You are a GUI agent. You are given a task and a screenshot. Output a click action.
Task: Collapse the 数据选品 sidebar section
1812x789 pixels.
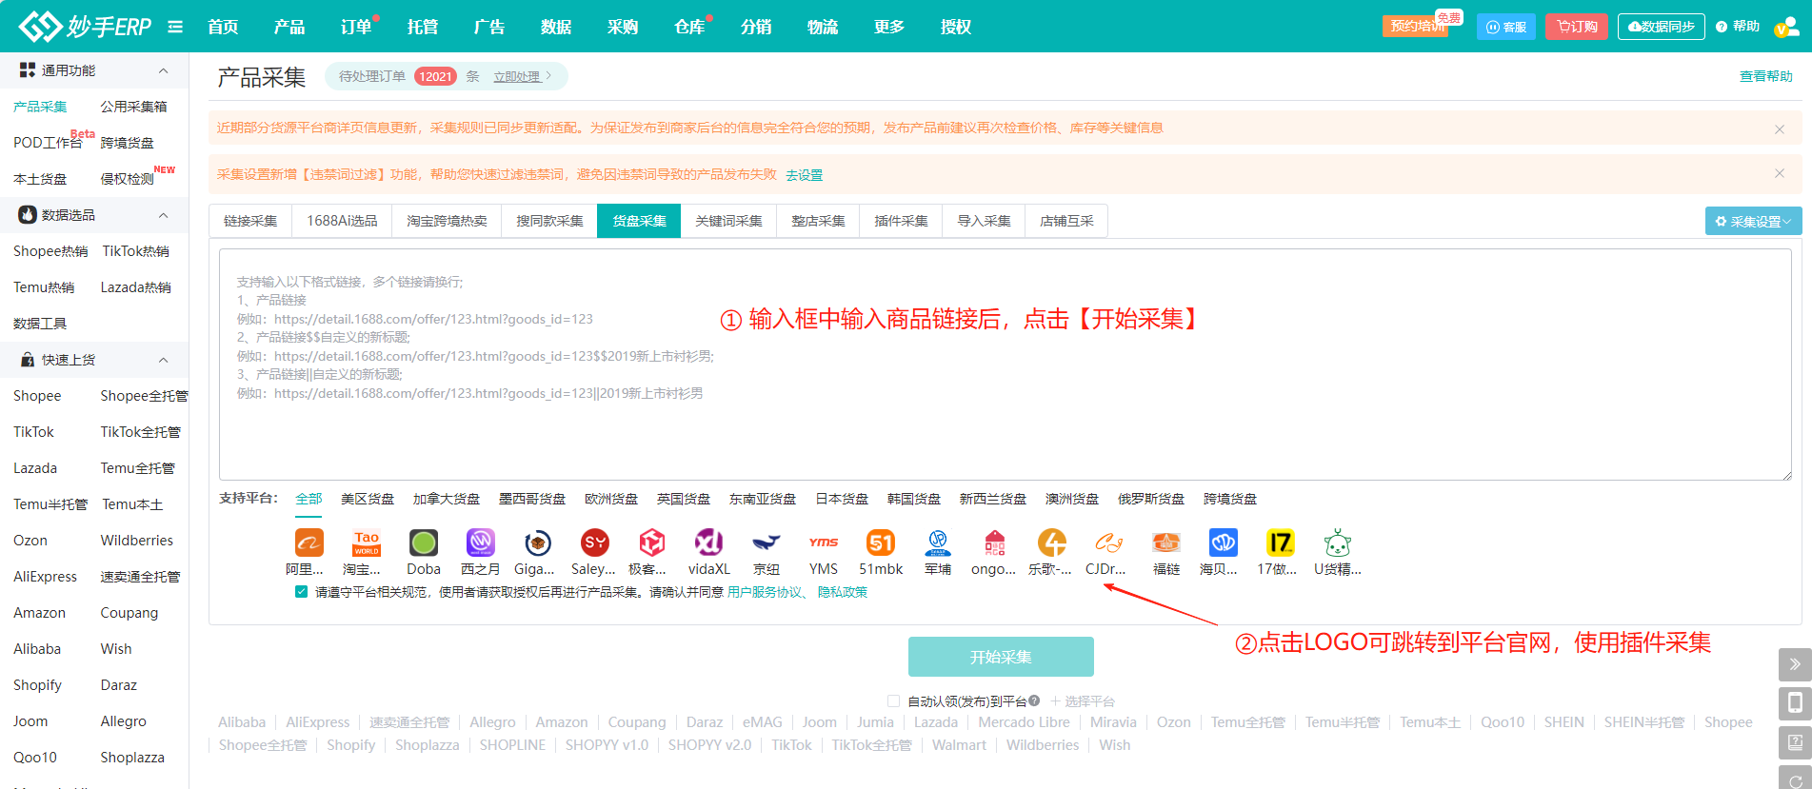click(163, 215)
